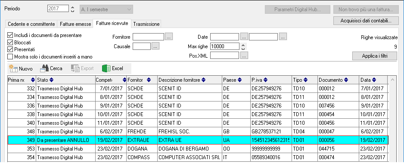Image resolution: width=404 pixels, height=163 pixels.
Task: Click the Max righe field showing 10000
Action: [x=225, y=46]
